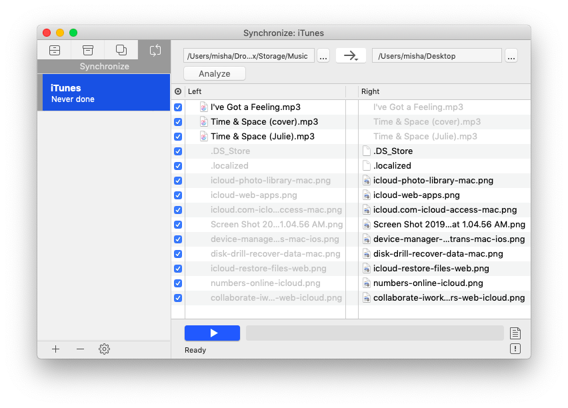
Task: Select the Synchronize arrows tab
Action: tap(155, 50)
